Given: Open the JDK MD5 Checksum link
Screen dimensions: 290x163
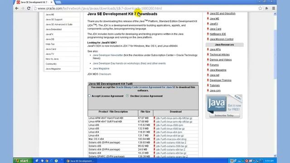Looking at the screenshot, I should coord(105,74).
